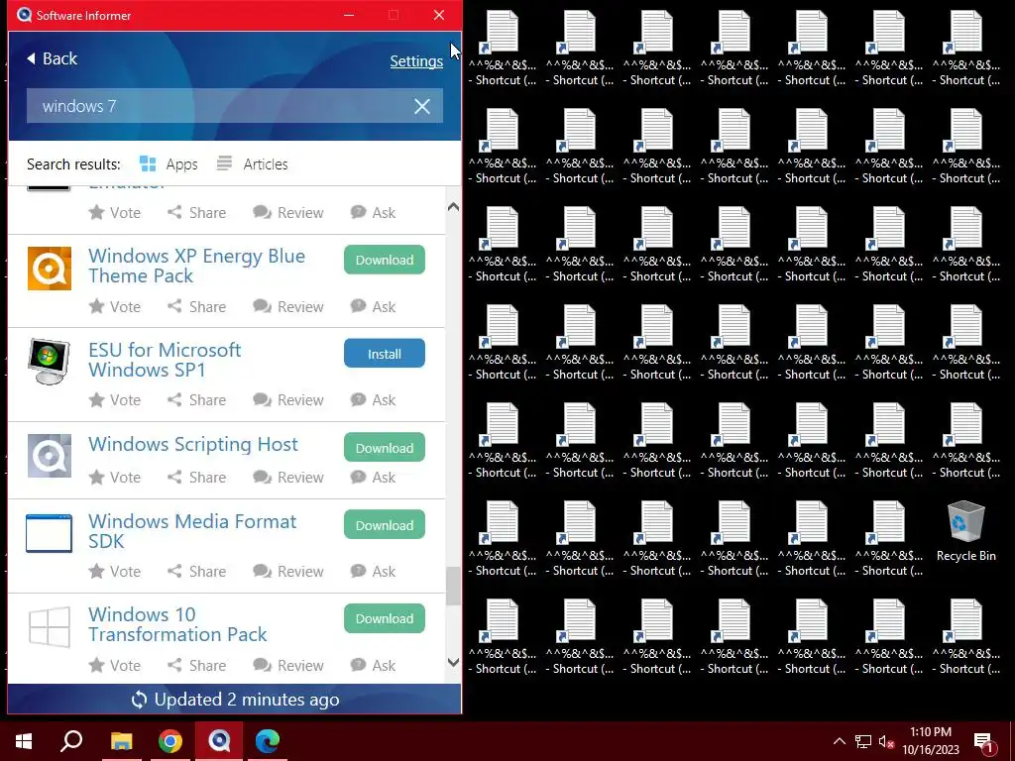Click the results scrollbar up arrow

[454, 207]
